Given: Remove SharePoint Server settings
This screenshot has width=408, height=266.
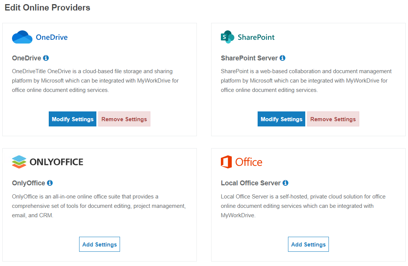Looking at the screenshot, I should [333, 119].
